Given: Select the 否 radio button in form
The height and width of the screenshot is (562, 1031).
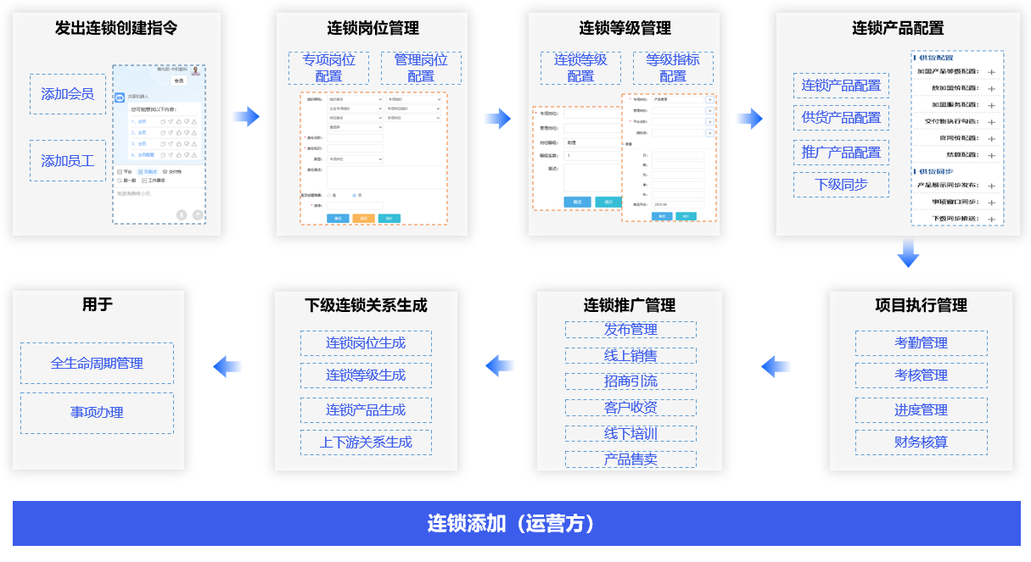Looking at the screenshot, I should (x=354, y=195).
